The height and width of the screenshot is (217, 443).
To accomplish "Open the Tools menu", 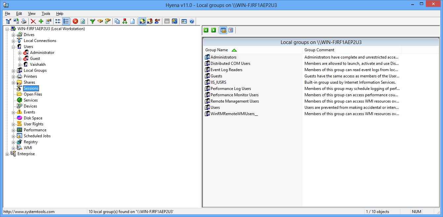I will pyautogui.click(x=46, y=14).
